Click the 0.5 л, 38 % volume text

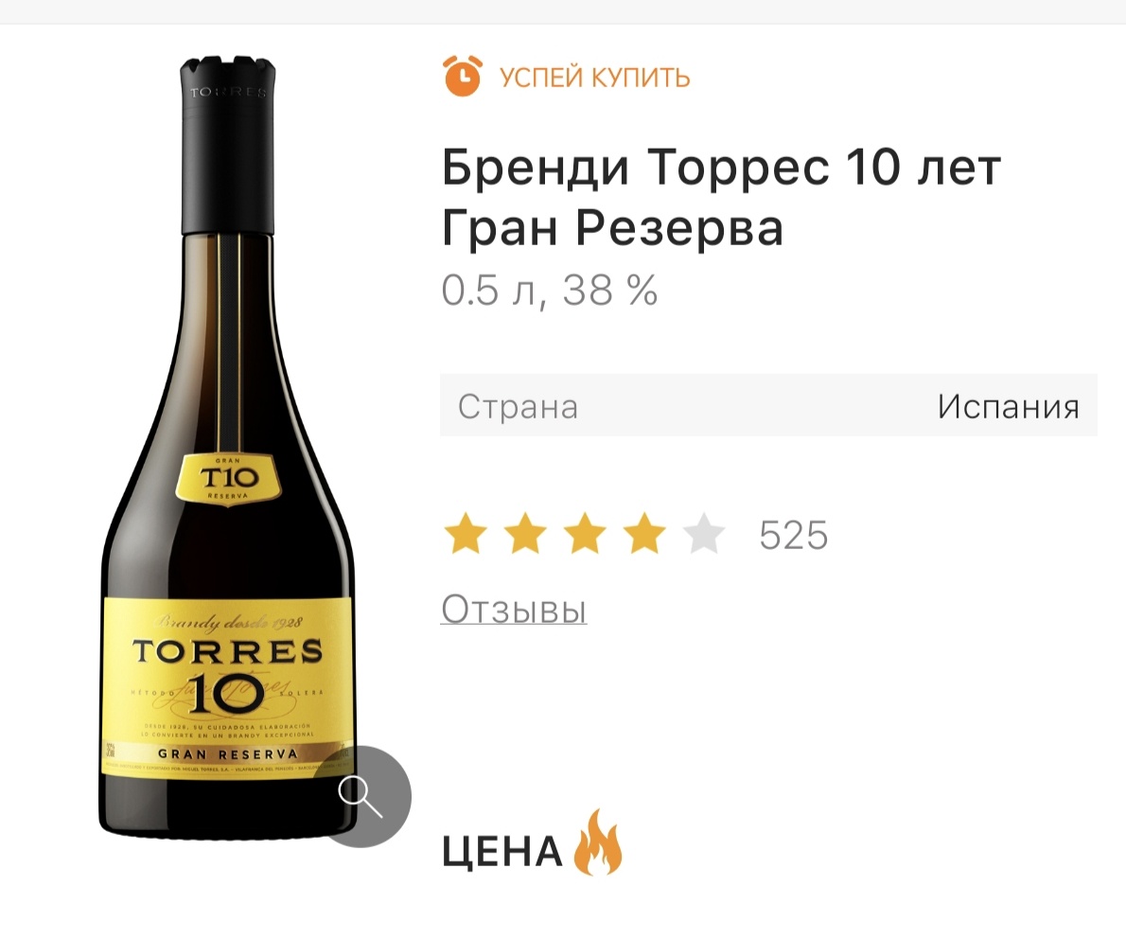point(550,291)
